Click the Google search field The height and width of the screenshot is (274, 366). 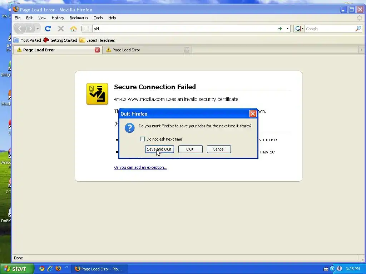tap(330, 29)
